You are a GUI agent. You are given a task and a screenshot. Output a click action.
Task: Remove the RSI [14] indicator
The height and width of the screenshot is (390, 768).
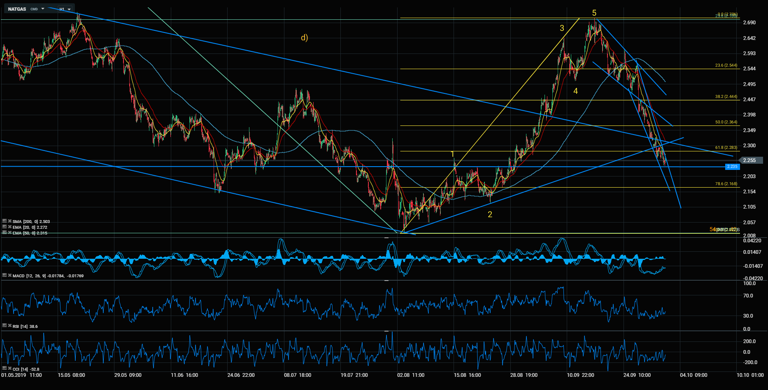click(x=9, y=326)
